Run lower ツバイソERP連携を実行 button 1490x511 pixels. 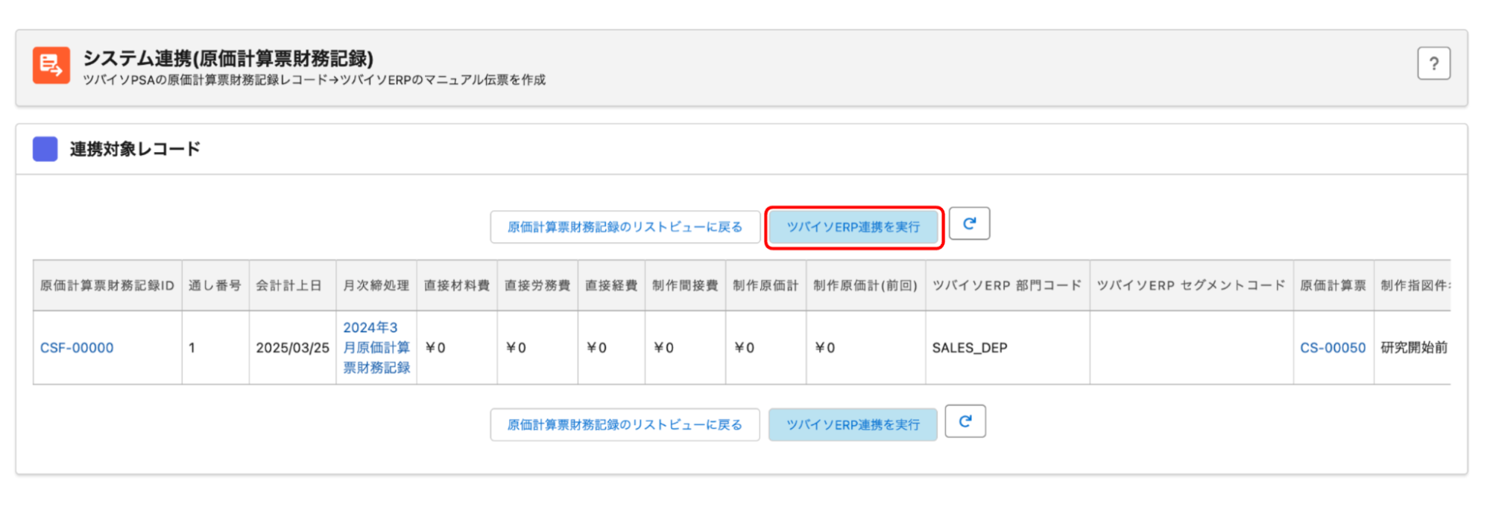(853, 425)
